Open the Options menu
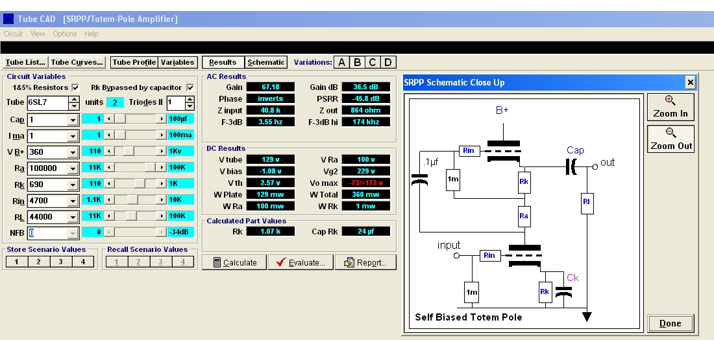714x340 pixels. (x=65, y=34)
